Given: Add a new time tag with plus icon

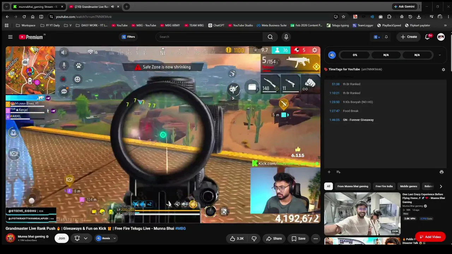Looking at the screenshot, I should click(329, 172).
